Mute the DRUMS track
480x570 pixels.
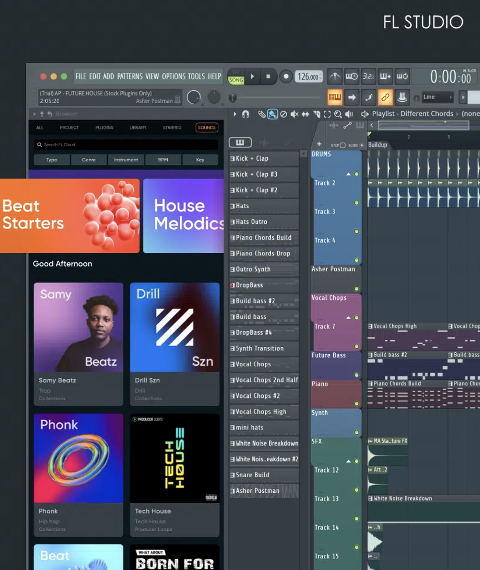click(x=357, y=174)
